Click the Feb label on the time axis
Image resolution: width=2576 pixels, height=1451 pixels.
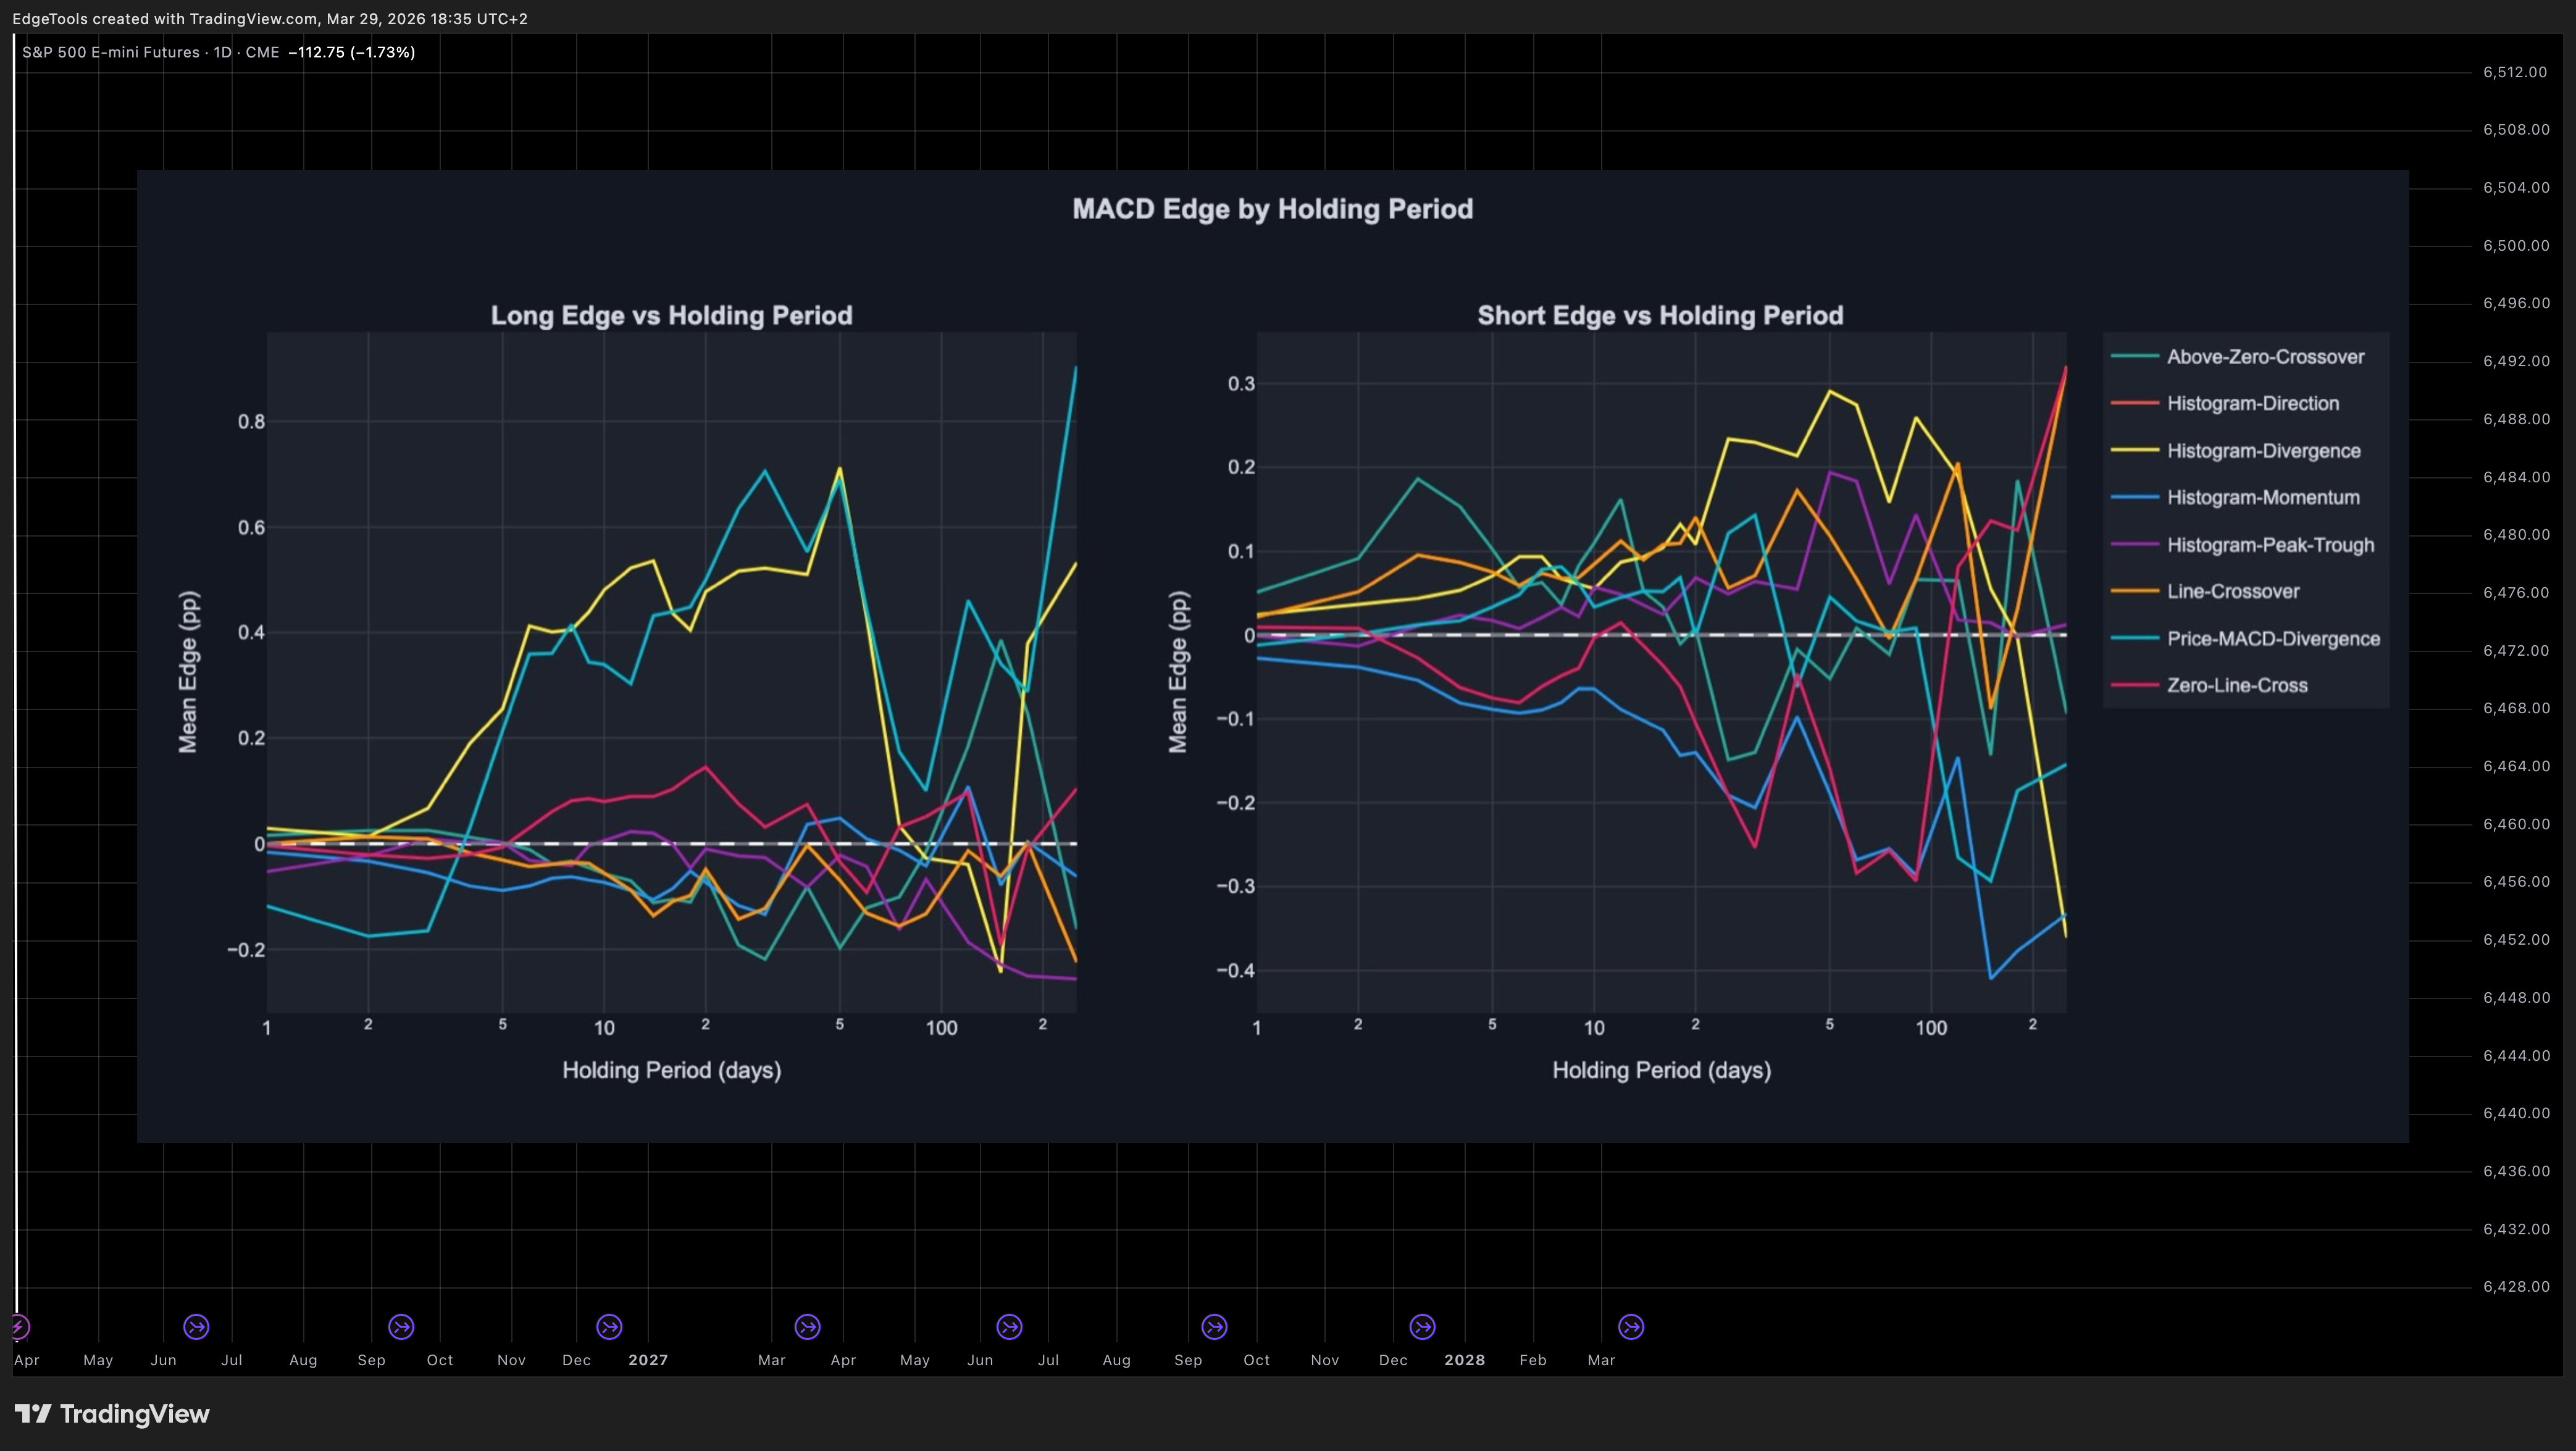point(1533,1360)
